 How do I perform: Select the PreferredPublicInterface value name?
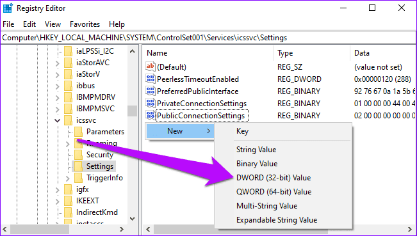pos(197,91)
